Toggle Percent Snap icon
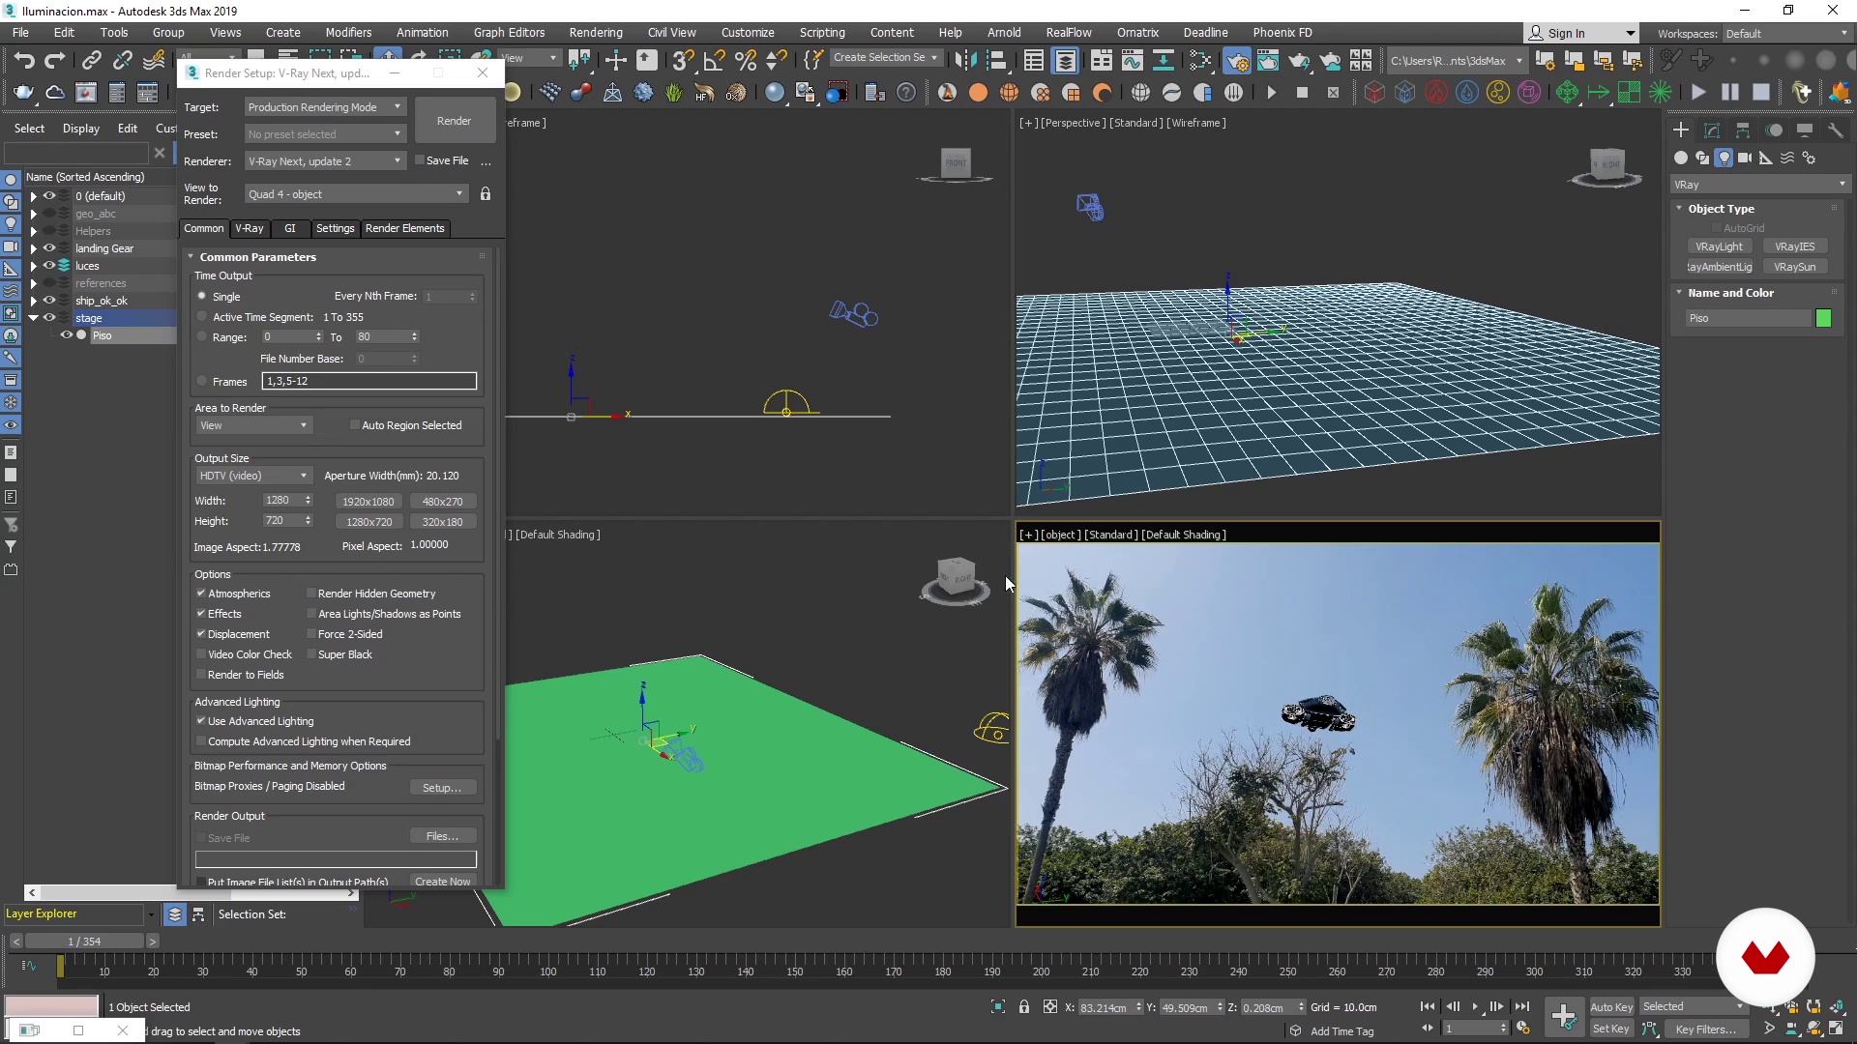This screenshot has width=1857, height=1044. 745,61
